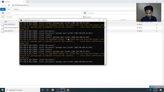
Task: Click the Intercept input field
Action: pos(111,13)
